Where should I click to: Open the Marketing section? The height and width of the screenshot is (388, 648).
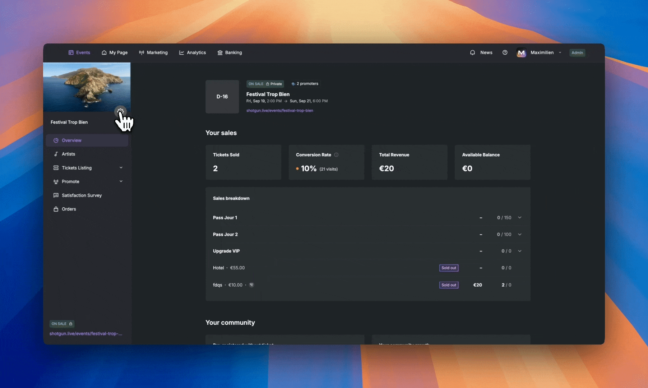[153, 52]
